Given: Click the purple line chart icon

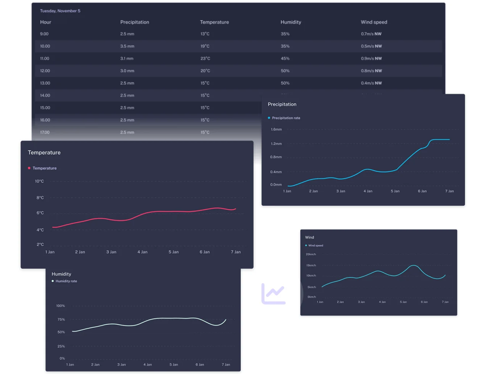Looking at the screenshot, I should (x=274, y=293).
